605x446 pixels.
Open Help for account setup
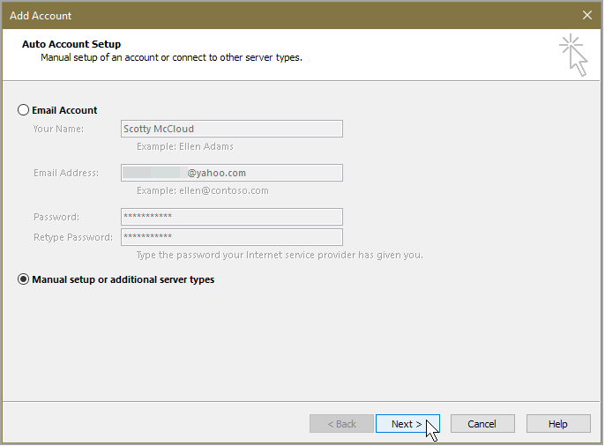[557, 424]
